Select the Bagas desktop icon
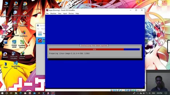The width and height of the screenshot is (170, 95). [6, 65]
